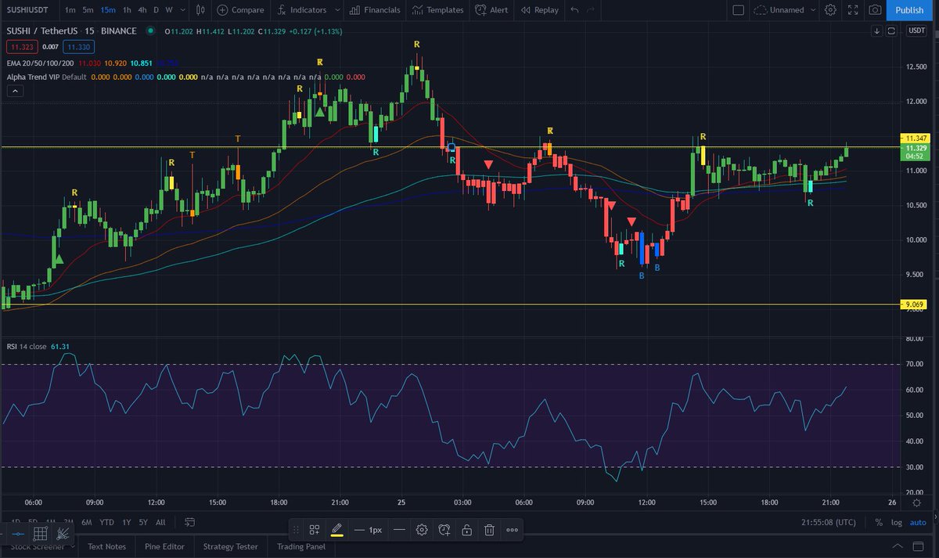Open USDT currency selector
Screen dimensions: 939x558
916,31
